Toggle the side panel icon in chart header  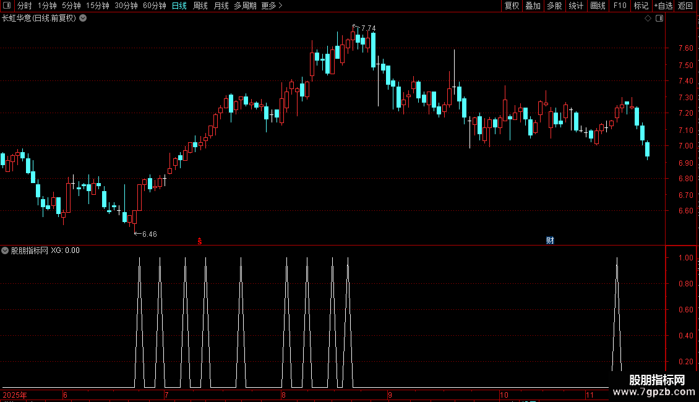tap(659, 19)
